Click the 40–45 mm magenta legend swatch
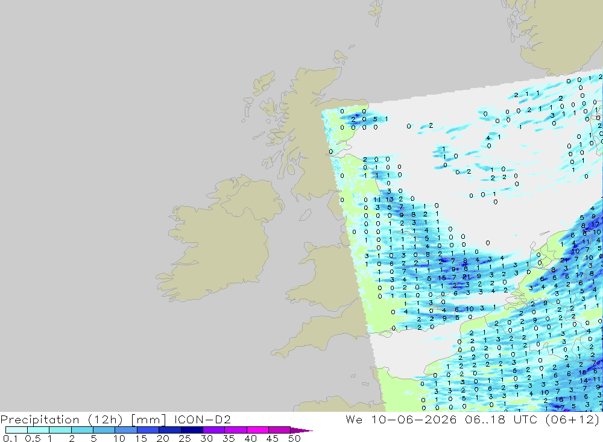 (x=257, y=430)
